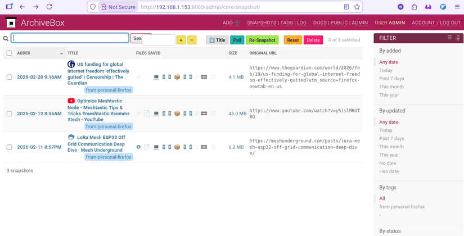Click the ArchiveBox logo icon
Viewport: 464px width, 236px height.
pos(11,22)
